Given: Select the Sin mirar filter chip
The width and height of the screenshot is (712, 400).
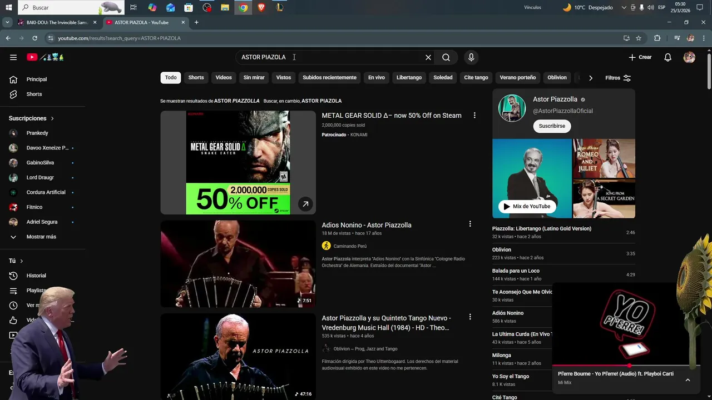Looking at the screenshot, I should (x=254, y=78).
